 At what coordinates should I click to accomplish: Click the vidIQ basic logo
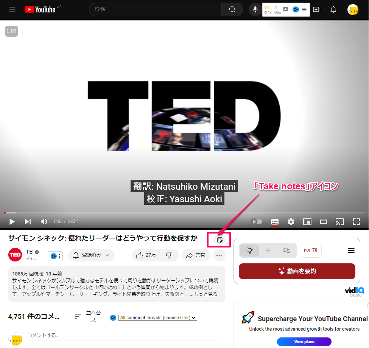(x=355, y=292)
